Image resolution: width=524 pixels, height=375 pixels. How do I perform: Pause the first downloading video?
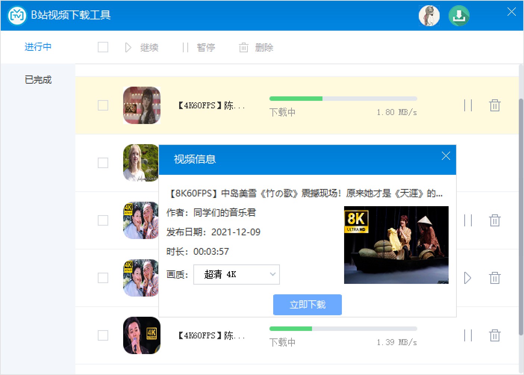(x=468, y=105)
